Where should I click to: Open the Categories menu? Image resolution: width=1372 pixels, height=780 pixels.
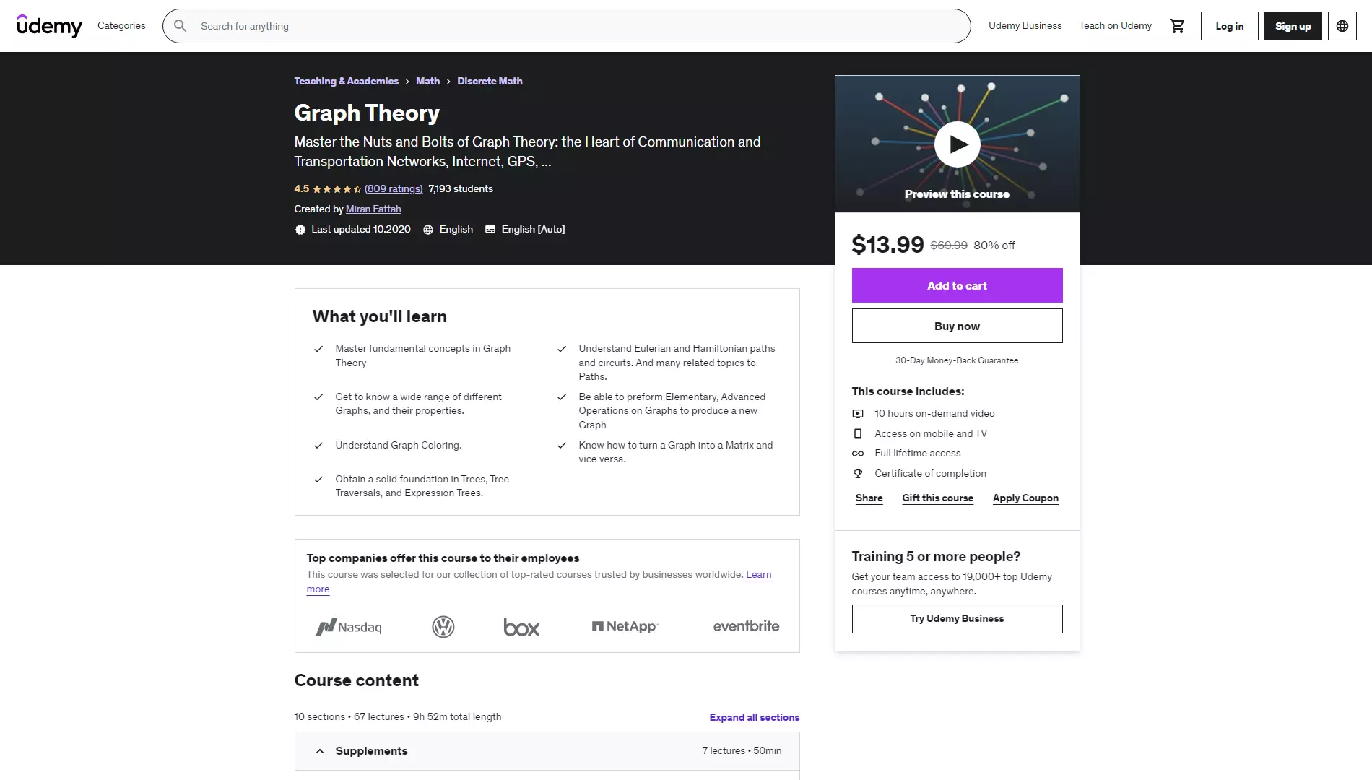point(121,26)
